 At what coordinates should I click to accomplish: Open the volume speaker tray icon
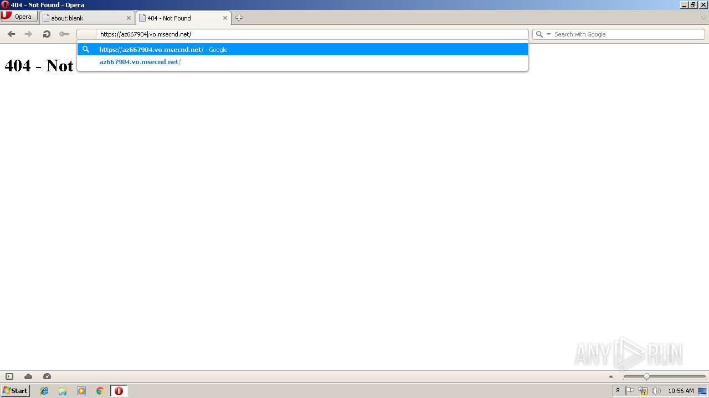656,391
